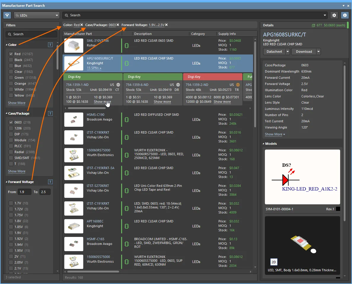This screenshot has width=352, height=284.
Task: Toggle the filter funnel button
Action: tap(7, 15)
